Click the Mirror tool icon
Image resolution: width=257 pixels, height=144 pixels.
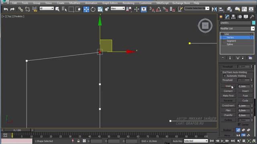click(x=214, y=9)
